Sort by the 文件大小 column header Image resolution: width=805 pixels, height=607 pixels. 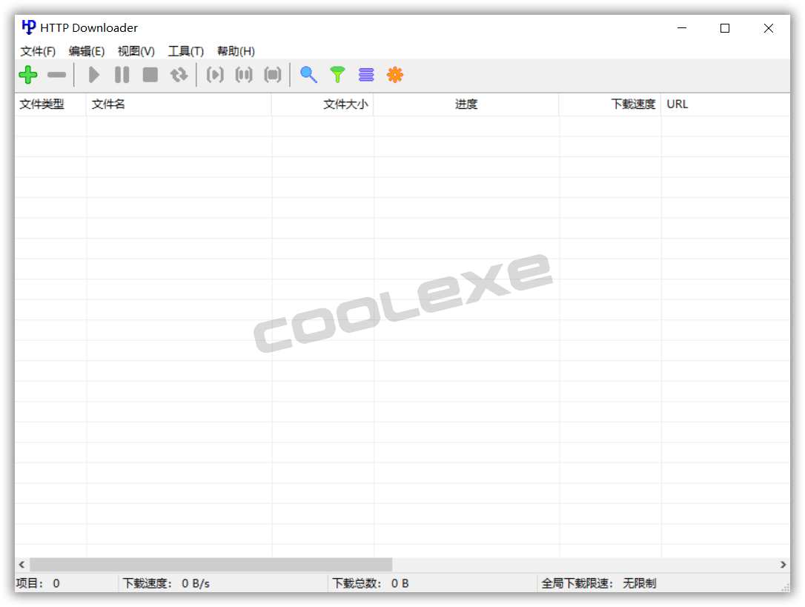[x=322, y=105]
